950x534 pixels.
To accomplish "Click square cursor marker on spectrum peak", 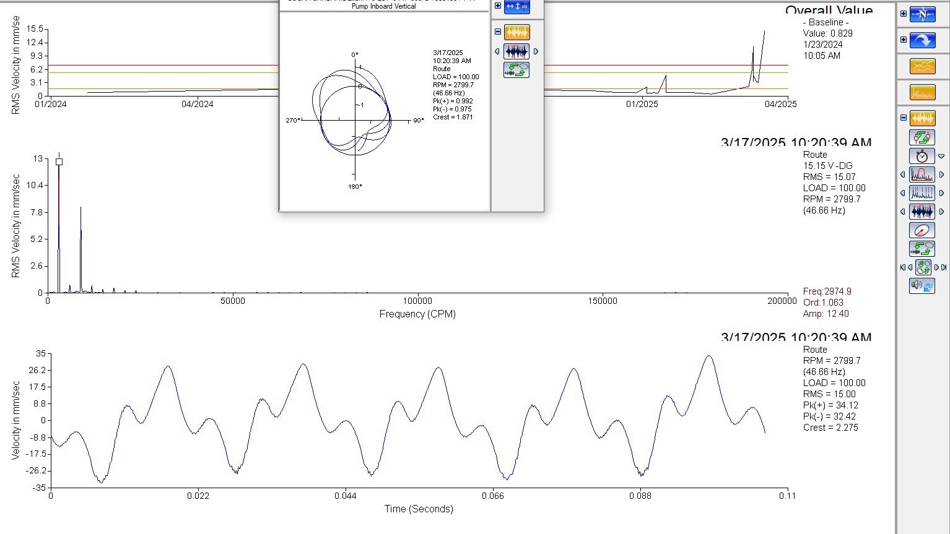I will click(x=59, y=161).
